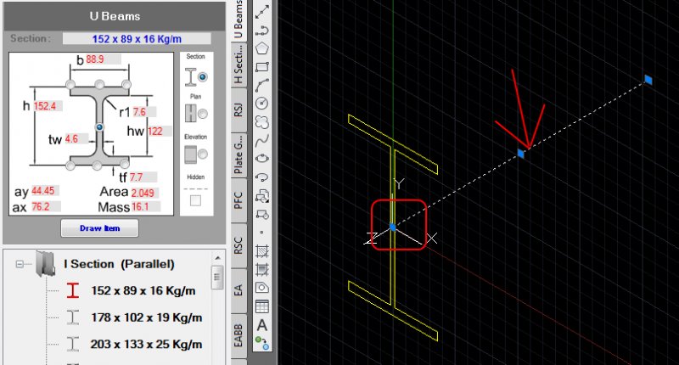This screenshot has width=679, height=365.
Task: Click the Insert Block tool
Action: coord(262,196)
